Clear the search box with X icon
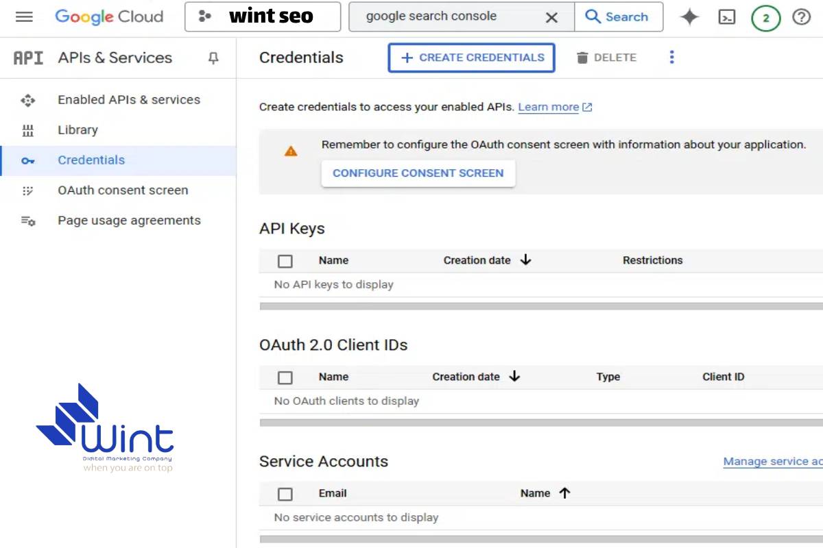Image resolution: width=823 pixels, height=548 pixels. 551,17
